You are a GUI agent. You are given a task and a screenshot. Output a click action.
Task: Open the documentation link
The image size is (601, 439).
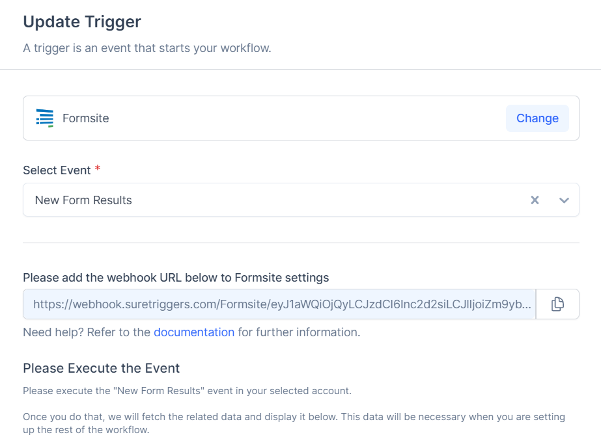tap(194, 332)
